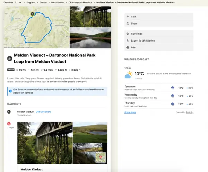Open the mini map thumbnail on waypoint photo
208x172 pixels.
[x=101, y=157]
